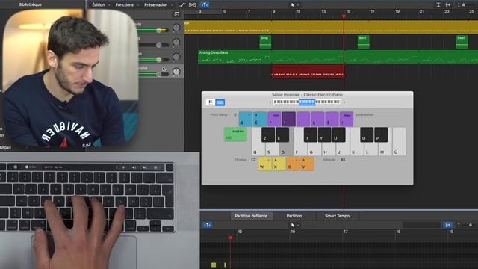
Task: Click the global tracks icon above track headers
Action: pos(176,14)
